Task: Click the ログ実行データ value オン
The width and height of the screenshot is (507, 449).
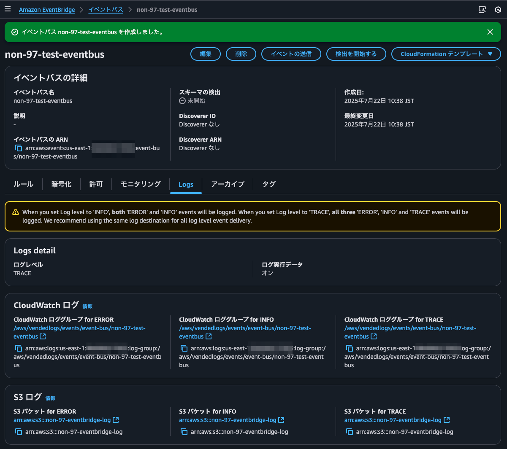Action: tap(268, 273)
